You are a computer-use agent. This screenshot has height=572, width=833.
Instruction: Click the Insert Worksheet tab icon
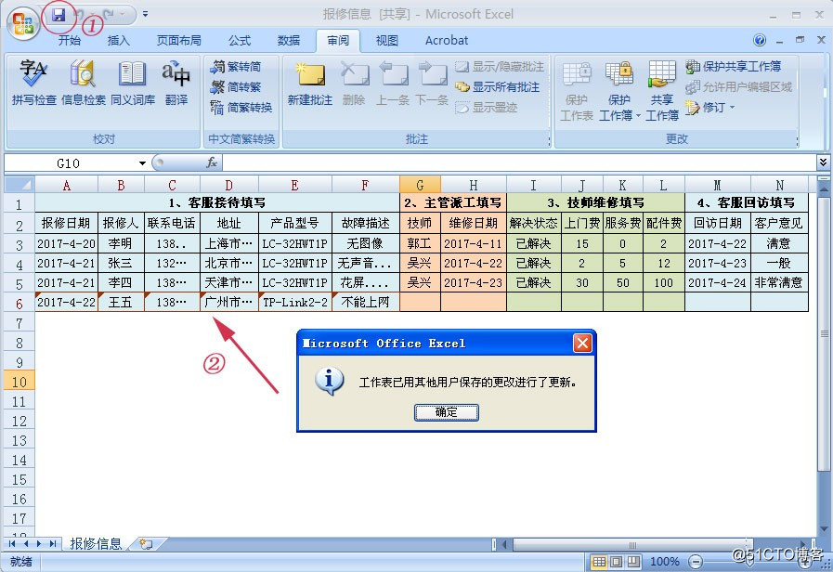tap(146, 543)
